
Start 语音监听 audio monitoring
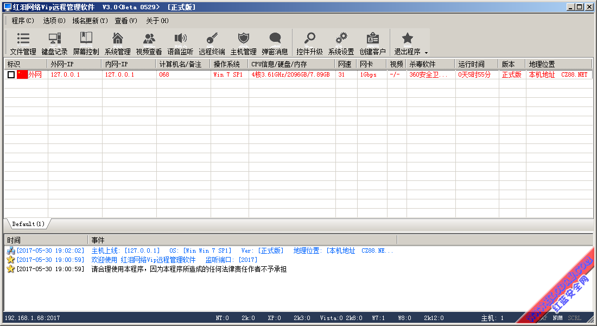(181, 43)
